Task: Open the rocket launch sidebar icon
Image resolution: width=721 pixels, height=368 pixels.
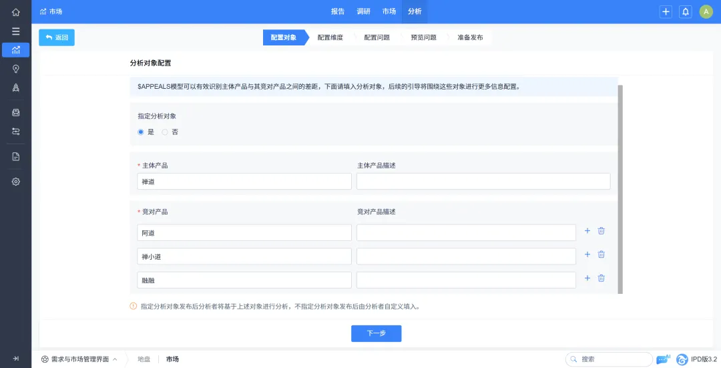Action: [x=15, y=88]
